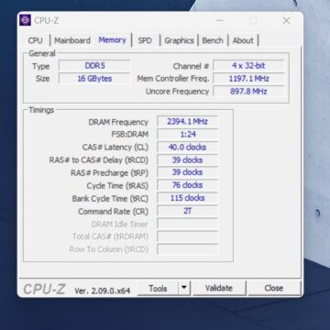Click the FSB:DRAM value 1:24
Viewport: 330px width, 330px height.
pyautogui.click(x=187, y=135)
